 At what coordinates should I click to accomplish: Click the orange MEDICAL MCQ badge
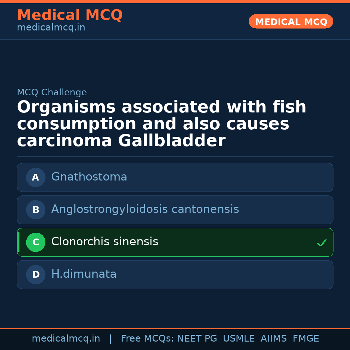(291, 21)
